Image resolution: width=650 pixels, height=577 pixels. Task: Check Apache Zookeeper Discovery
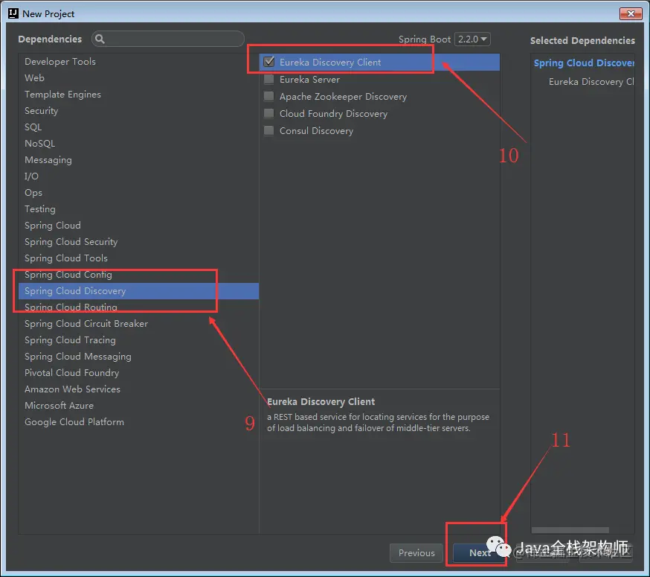[269, 96]
